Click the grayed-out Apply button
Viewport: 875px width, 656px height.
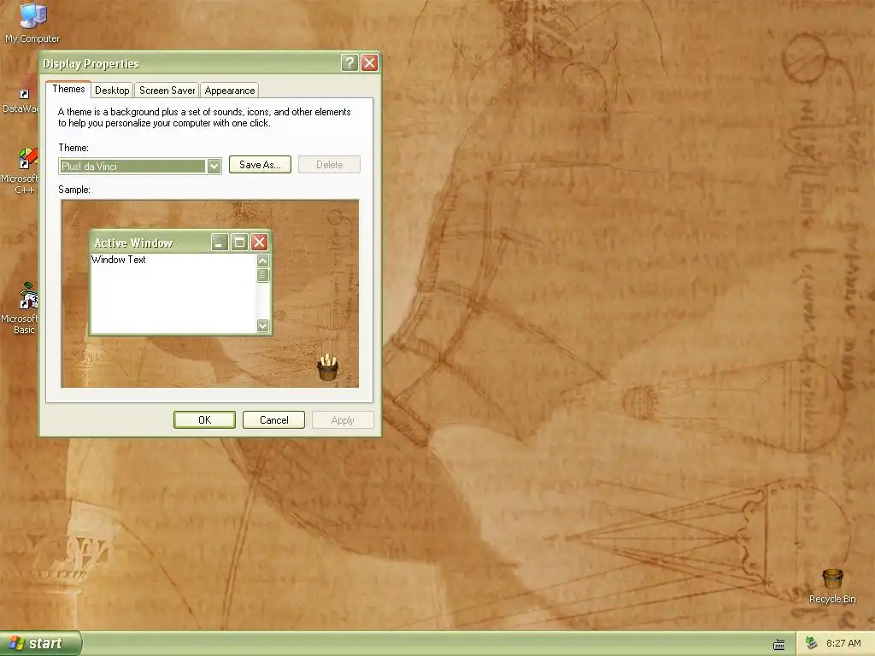pos(343,420)
